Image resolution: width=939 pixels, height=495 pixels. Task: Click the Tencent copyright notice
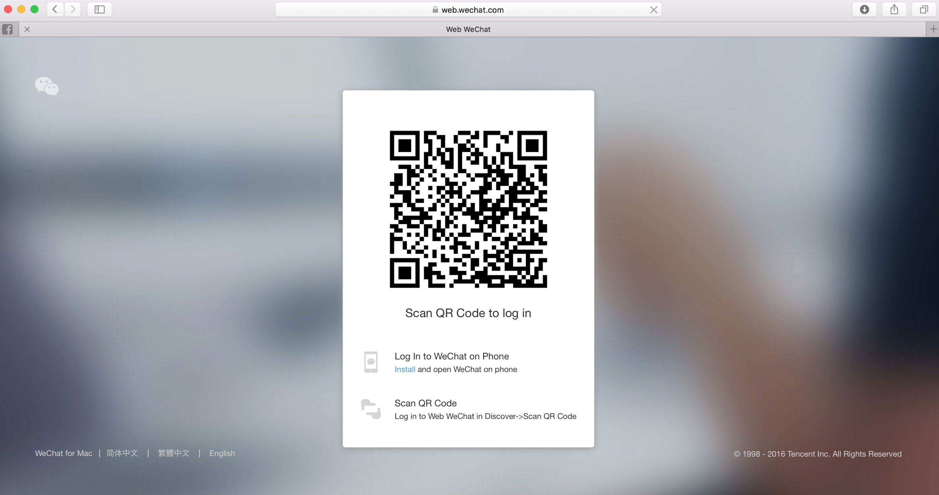click(818, 454)
